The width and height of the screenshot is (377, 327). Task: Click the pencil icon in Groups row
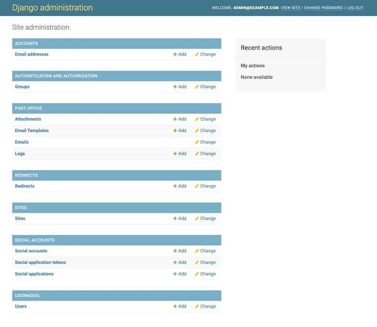coord(197,87)
